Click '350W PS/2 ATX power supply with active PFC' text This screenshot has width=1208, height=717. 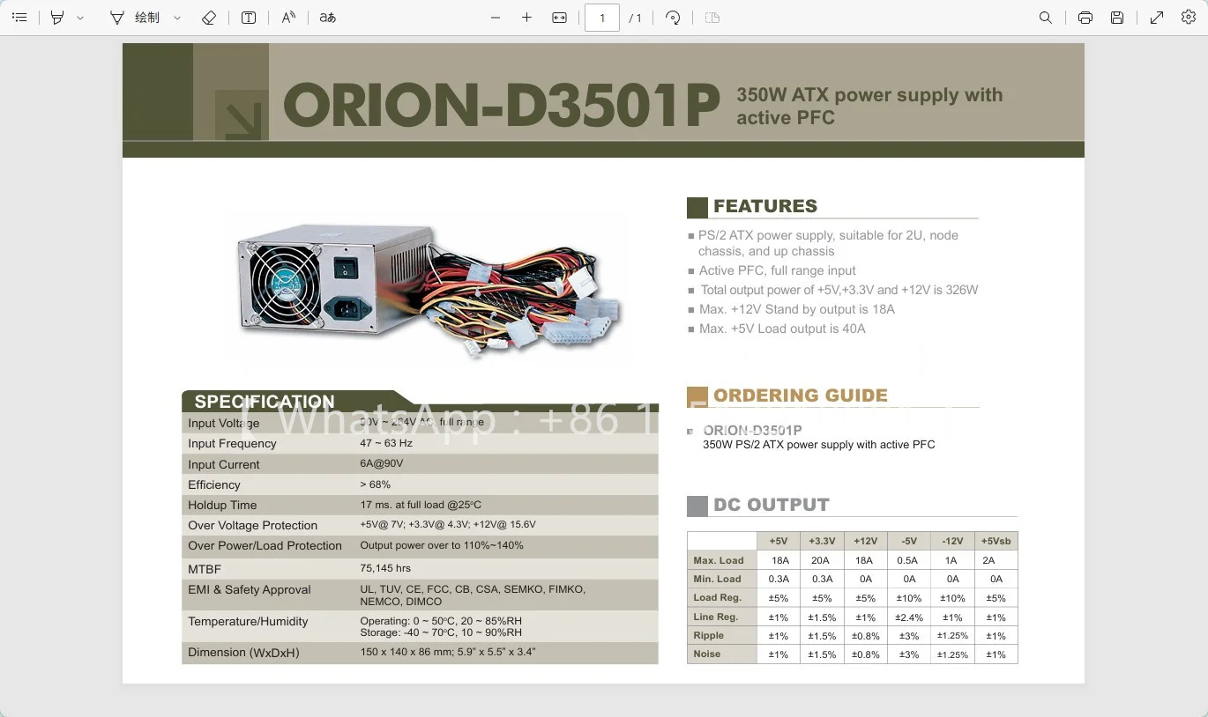pyautogui.click(x=819, y=445)
